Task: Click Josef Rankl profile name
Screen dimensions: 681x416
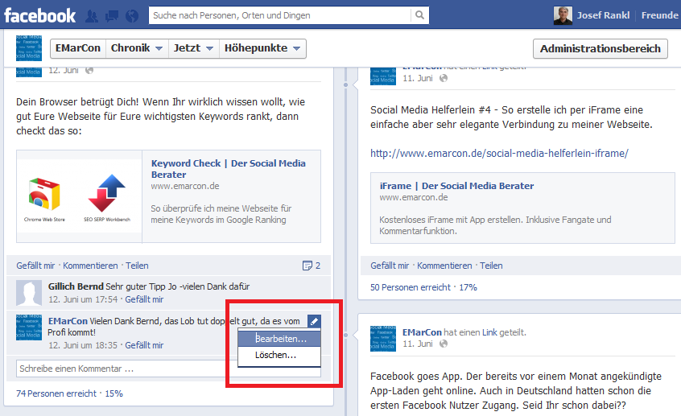Action: [x=603, y=15]
